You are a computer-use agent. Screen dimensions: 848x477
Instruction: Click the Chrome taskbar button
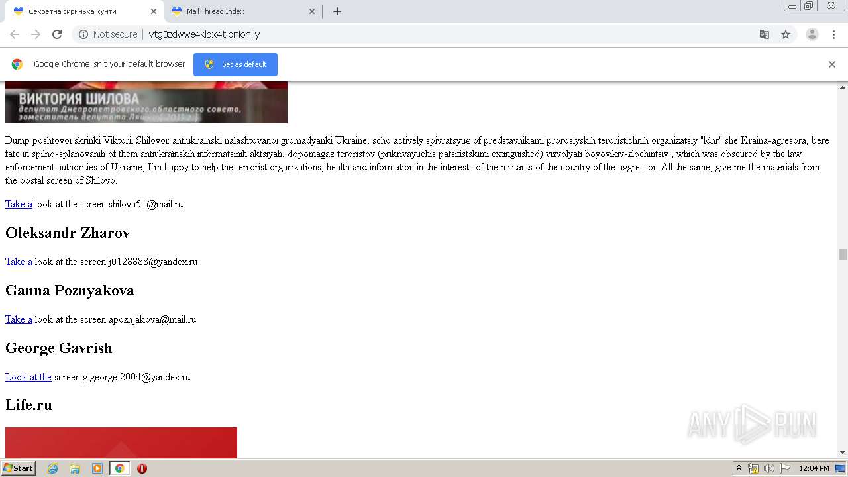[119, 468]
